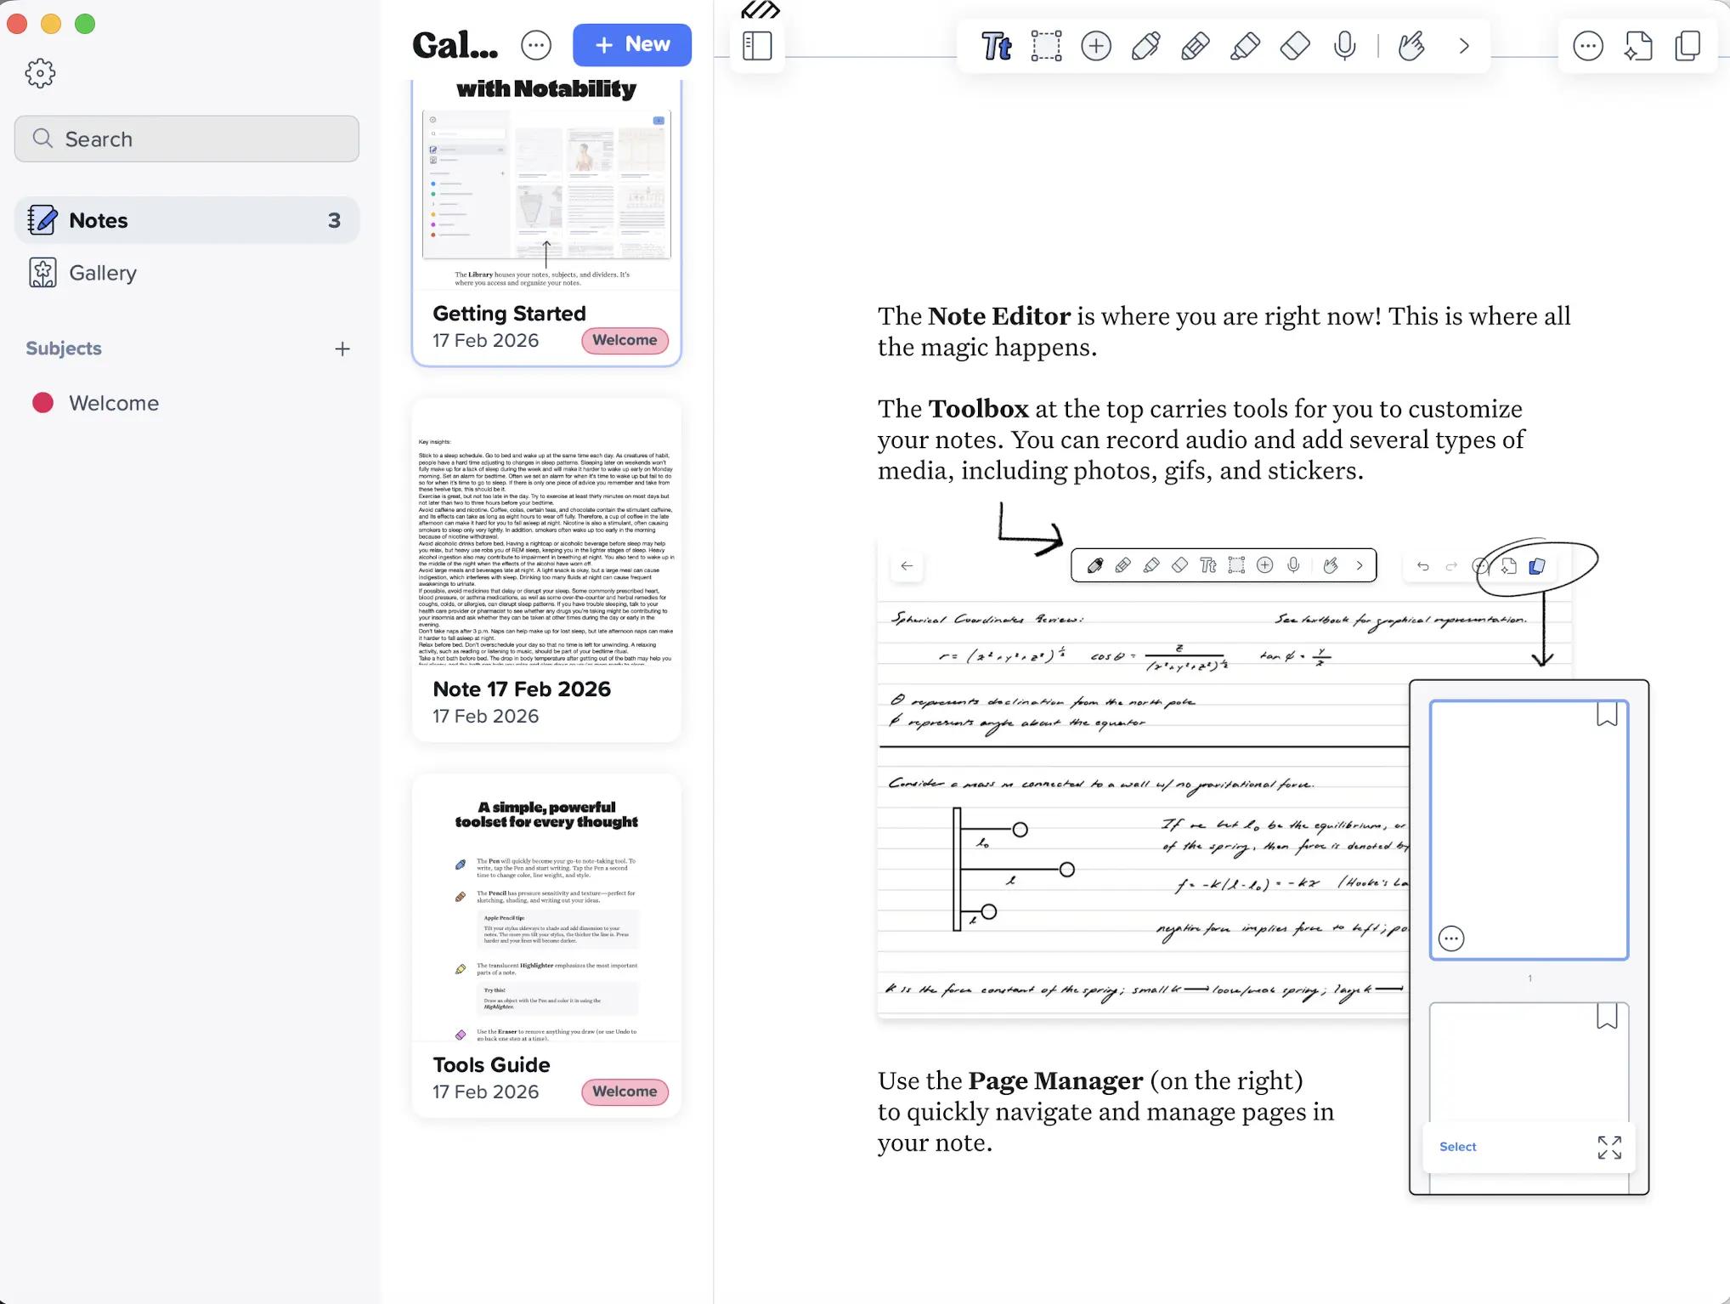
Task: Select the Welcome subject color dot
Action: coord(43,402)
